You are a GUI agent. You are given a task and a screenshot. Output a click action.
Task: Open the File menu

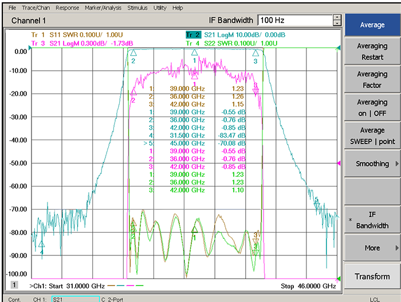[12, 7]
